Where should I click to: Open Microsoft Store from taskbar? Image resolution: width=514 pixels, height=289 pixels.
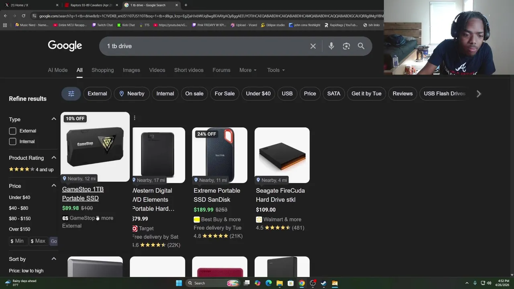[291, 283]
